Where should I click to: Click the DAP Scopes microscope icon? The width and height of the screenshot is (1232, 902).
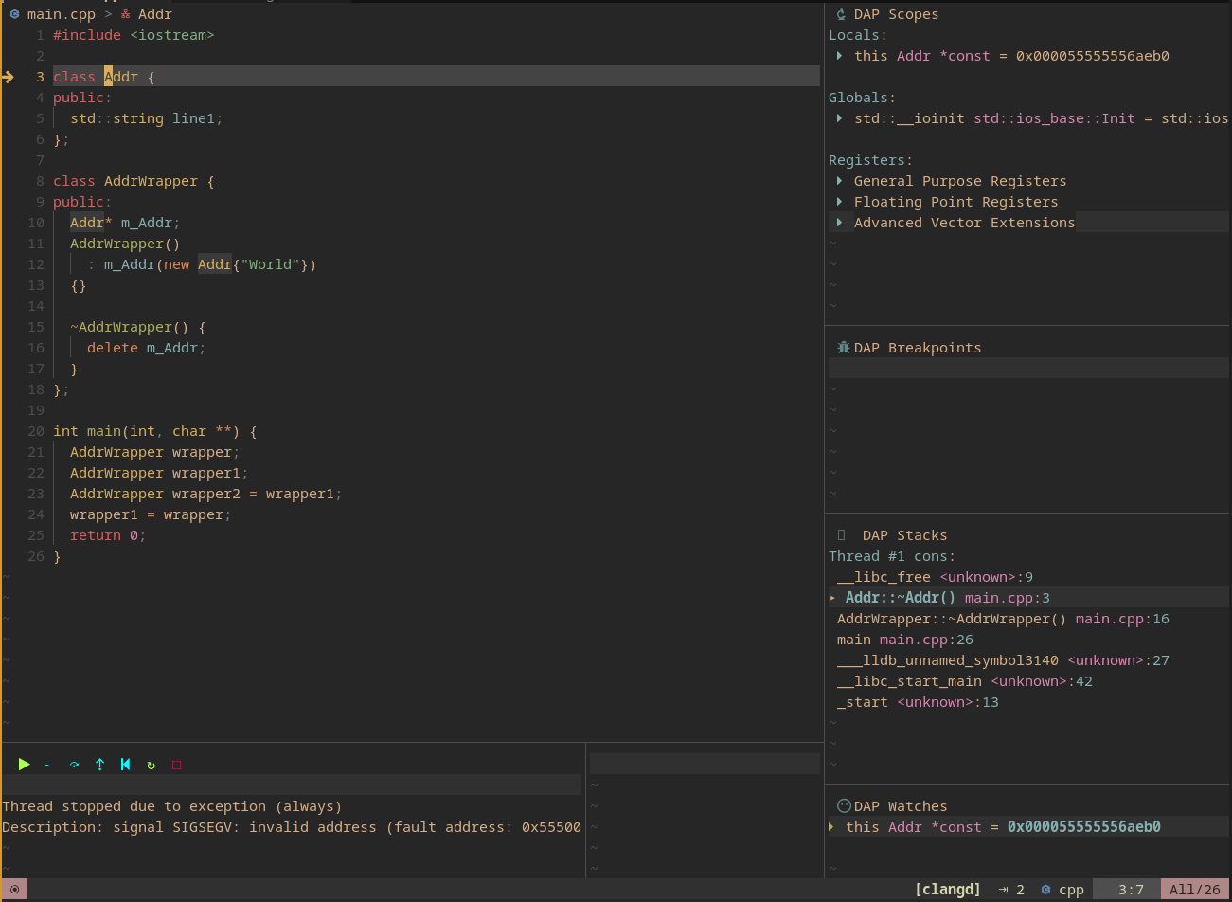(x=841, y=14)
